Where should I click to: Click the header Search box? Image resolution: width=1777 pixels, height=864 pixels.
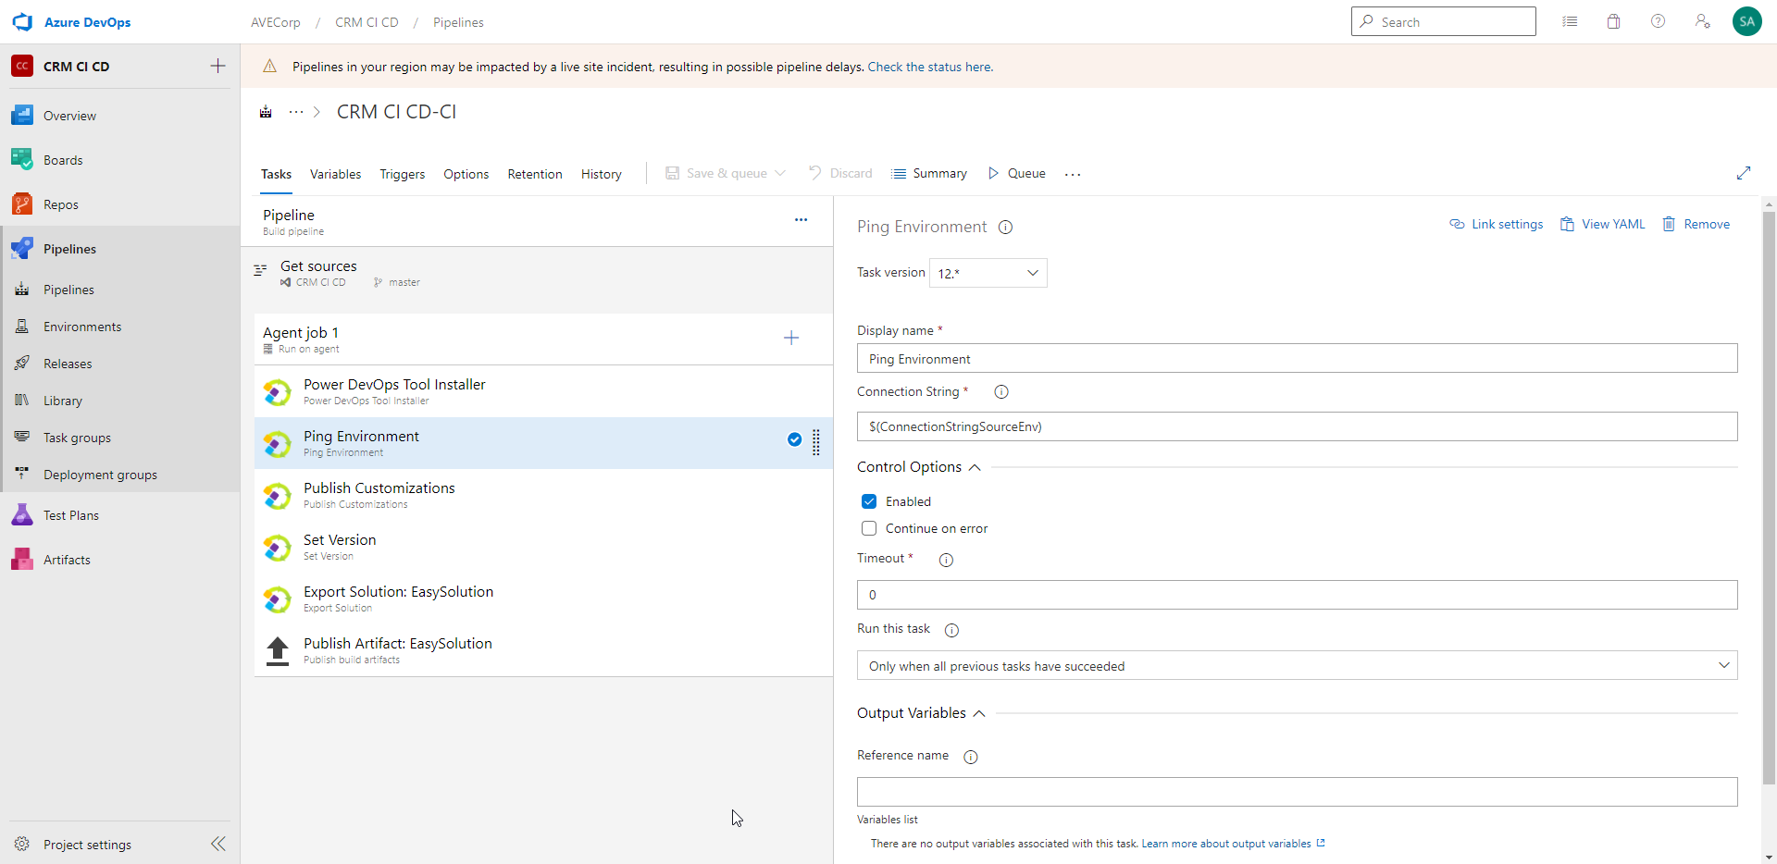(x=1443, y=21)
